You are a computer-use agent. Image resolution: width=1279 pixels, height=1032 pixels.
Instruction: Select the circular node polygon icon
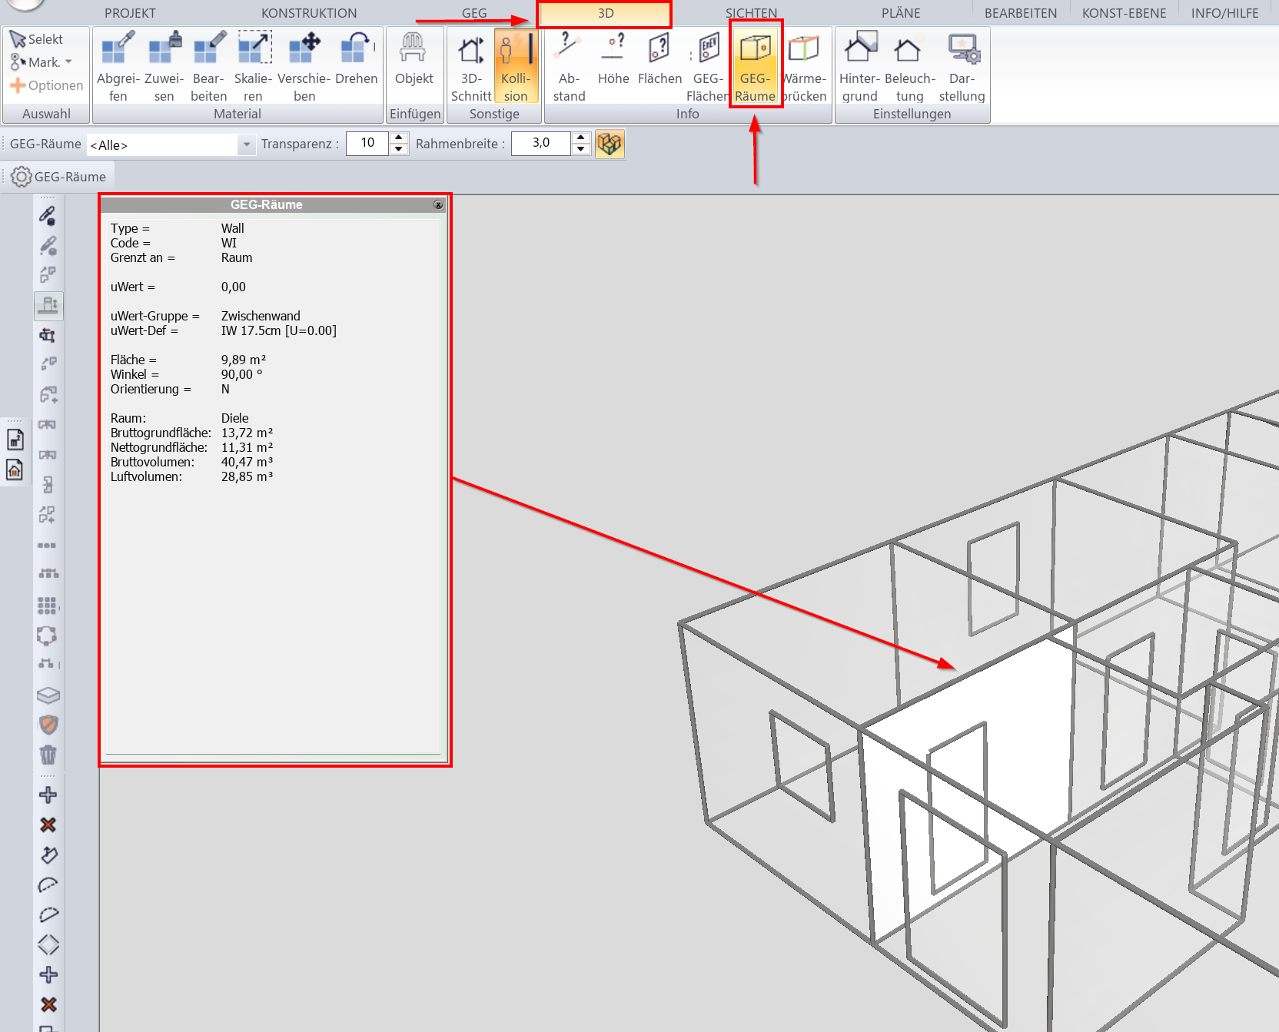point(47,635)
